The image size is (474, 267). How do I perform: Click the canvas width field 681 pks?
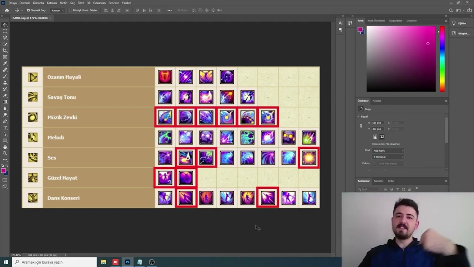[x=378, y=123]
